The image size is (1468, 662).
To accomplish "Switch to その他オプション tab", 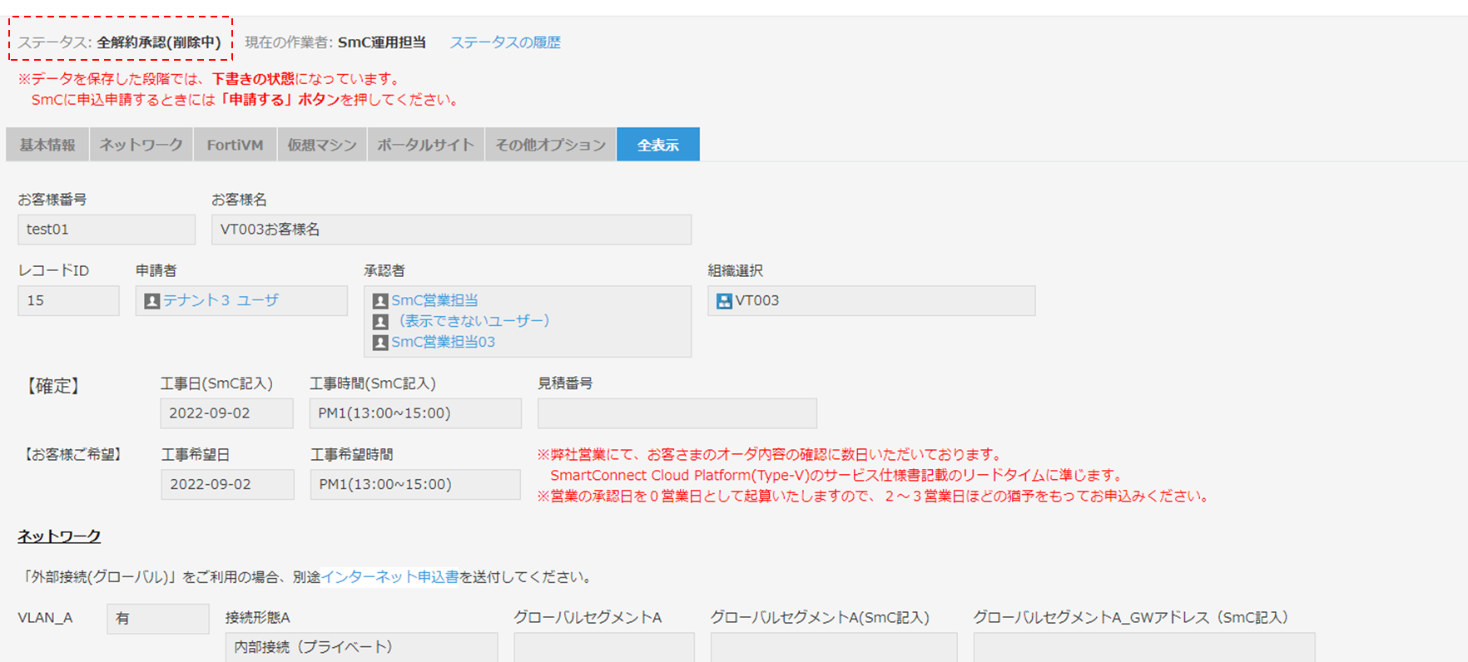I will tap(551, 145).
